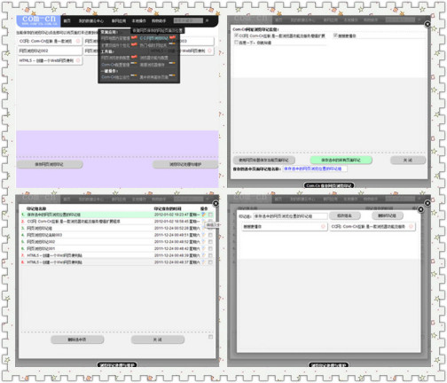
Task: Click rename-group button beside 印记组 field
Action: coord(345,215)
